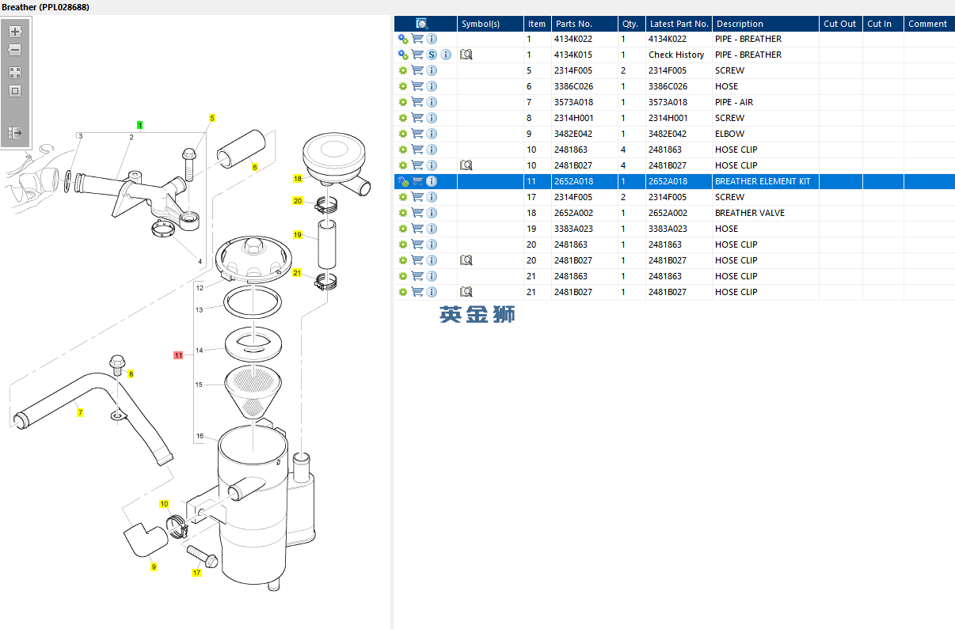Open symbol book icon for item 21 2481B027
955x629 pixels.
[x=466, y=292]
